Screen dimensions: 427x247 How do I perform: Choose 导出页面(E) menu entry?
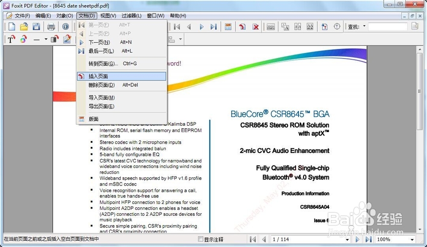(x=122, y=106)
